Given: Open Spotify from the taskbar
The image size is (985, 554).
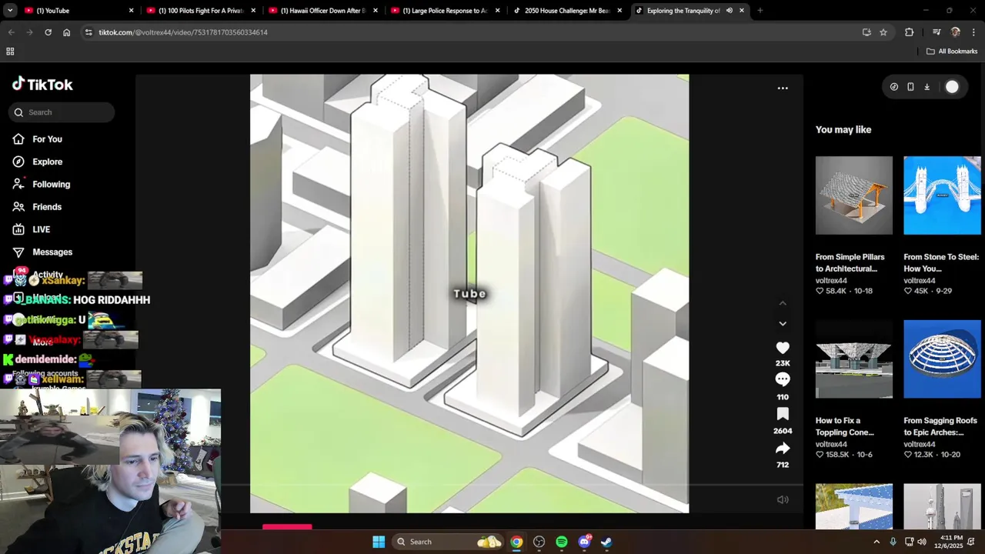Looking at the screenshot, I should click(562, 542).
